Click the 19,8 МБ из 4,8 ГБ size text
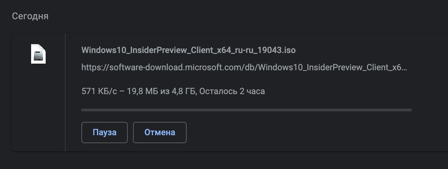448x169 pixels. tap(161, 91)
